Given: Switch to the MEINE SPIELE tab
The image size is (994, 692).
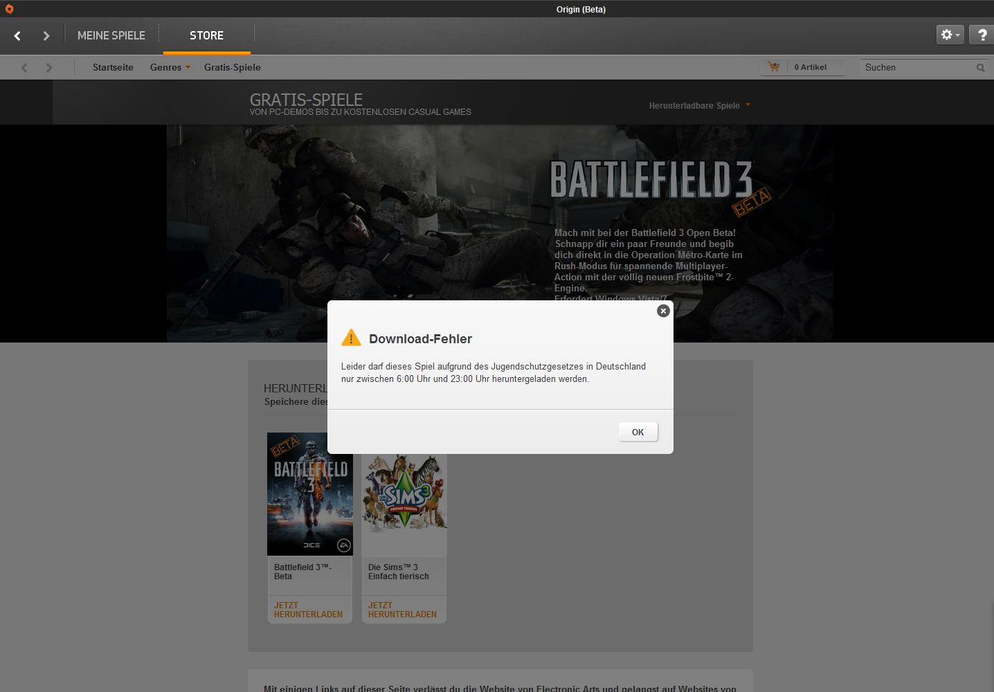Looking at the screenshot, I should [111, 35].
